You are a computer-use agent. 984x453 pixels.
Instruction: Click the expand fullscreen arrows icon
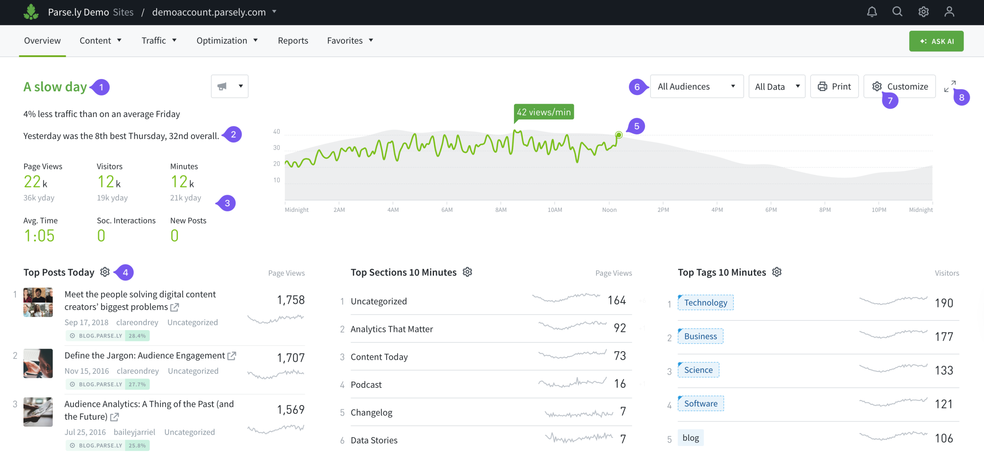click(x=950, y=86)
